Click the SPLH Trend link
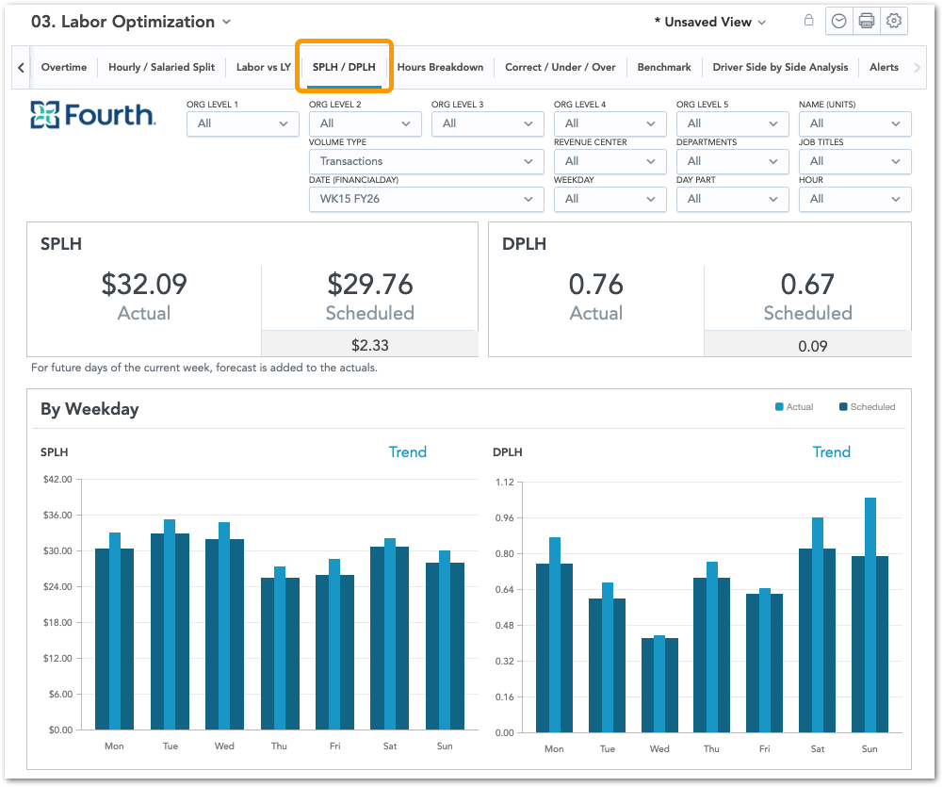Viewport: 943px width, 787px height. [x=407, y=452]
